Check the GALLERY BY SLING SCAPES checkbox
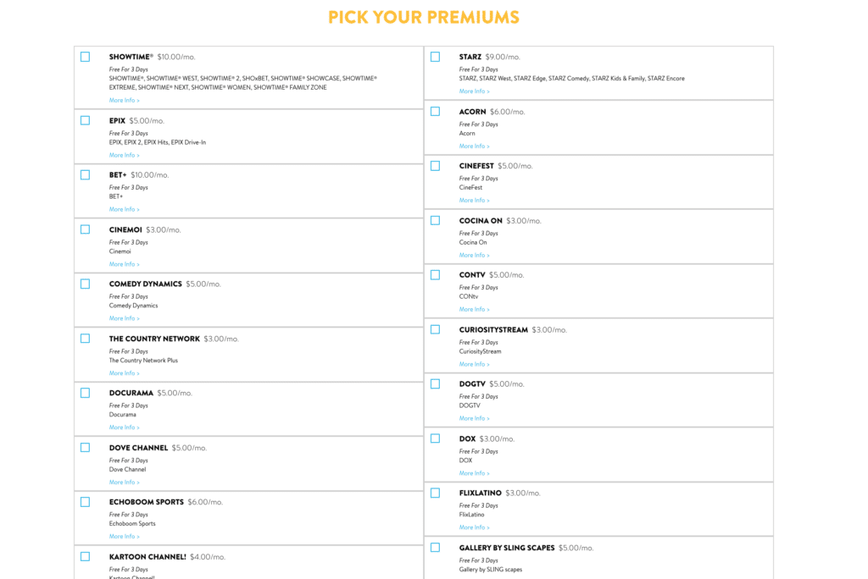This screenshot has width=868, height=579. click(436, 548)
